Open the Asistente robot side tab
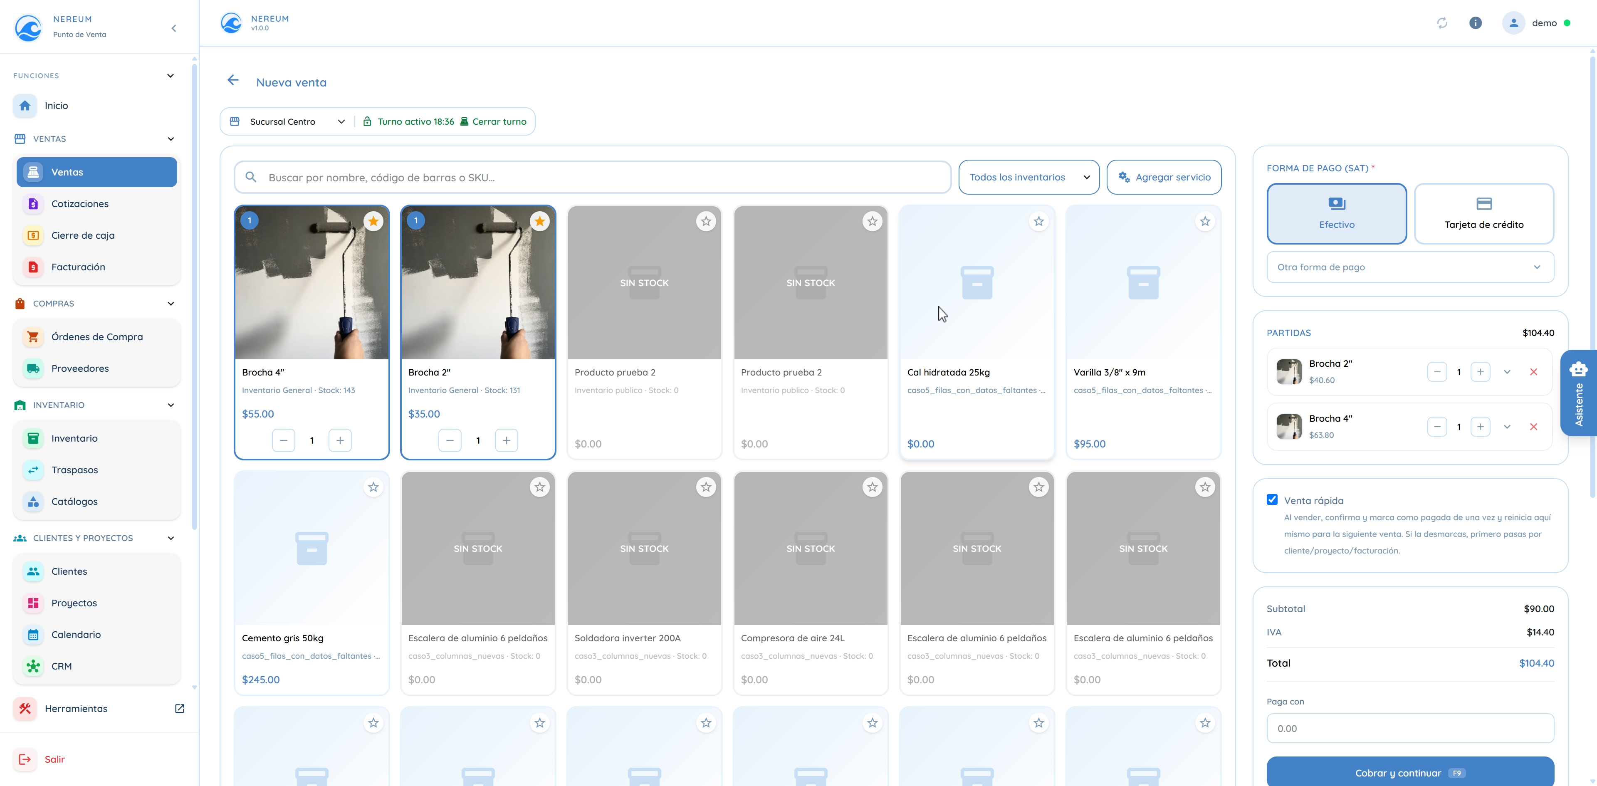The image size is (1597, 786). tap(1578, 393)
